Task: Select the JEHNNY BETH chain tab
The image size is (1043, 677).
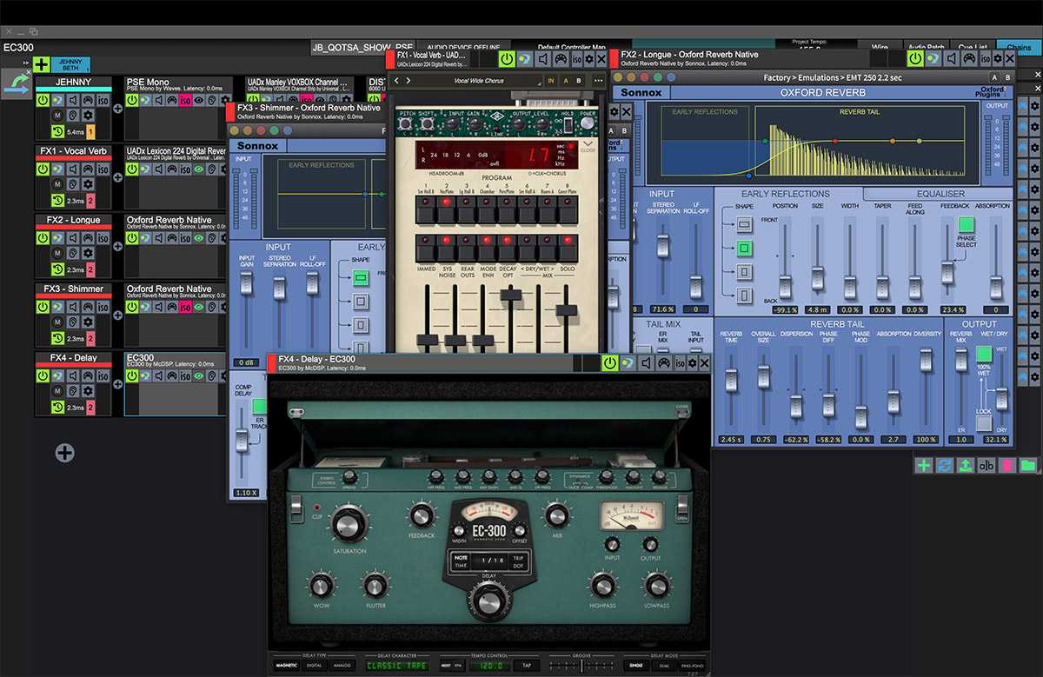Action: [70, 64]
